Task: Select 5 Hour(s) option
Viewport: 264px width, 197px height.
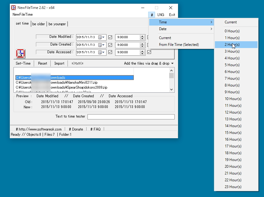Action: pyautogui.click(x=236, y=65)
